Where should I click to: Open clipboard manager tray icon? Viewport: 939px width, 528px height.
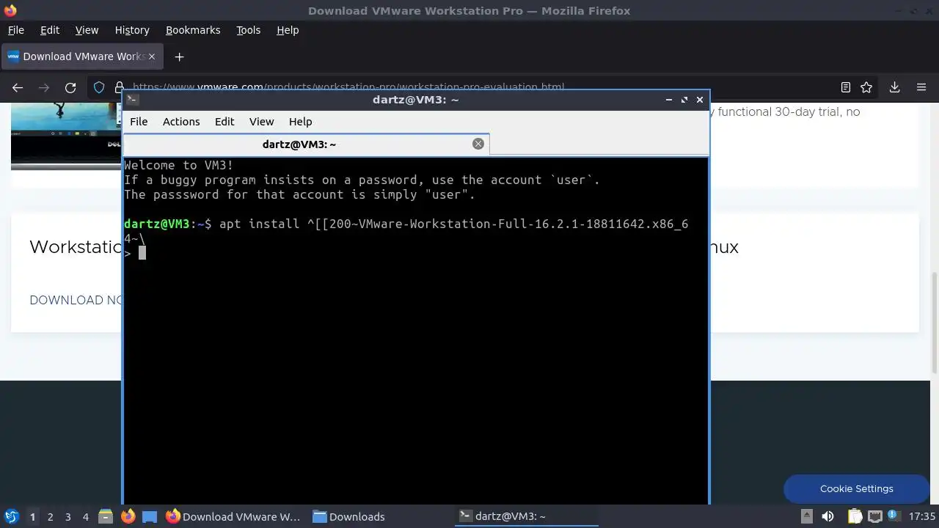tap(855, 516)
